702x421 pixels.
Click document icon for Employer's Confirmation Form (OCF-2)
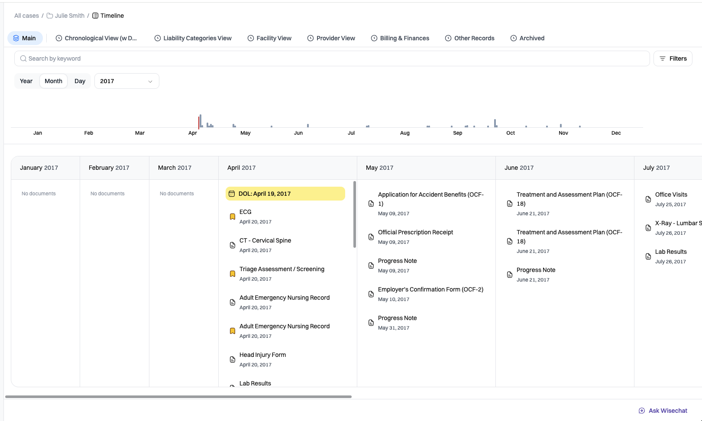[x=371, y=294]
